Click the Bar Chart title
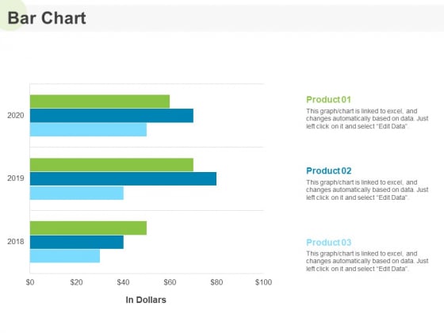Screen dimensions: 444x333 coord(47,18)
